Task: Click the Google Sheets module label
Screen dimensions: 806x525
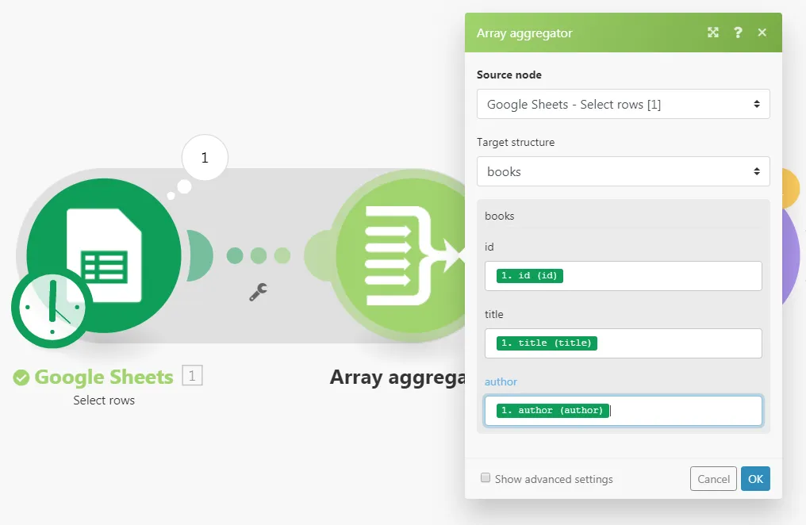Action: point(104,377)
